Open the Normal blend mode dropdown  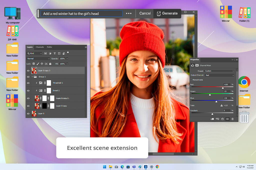click(38, 58)
